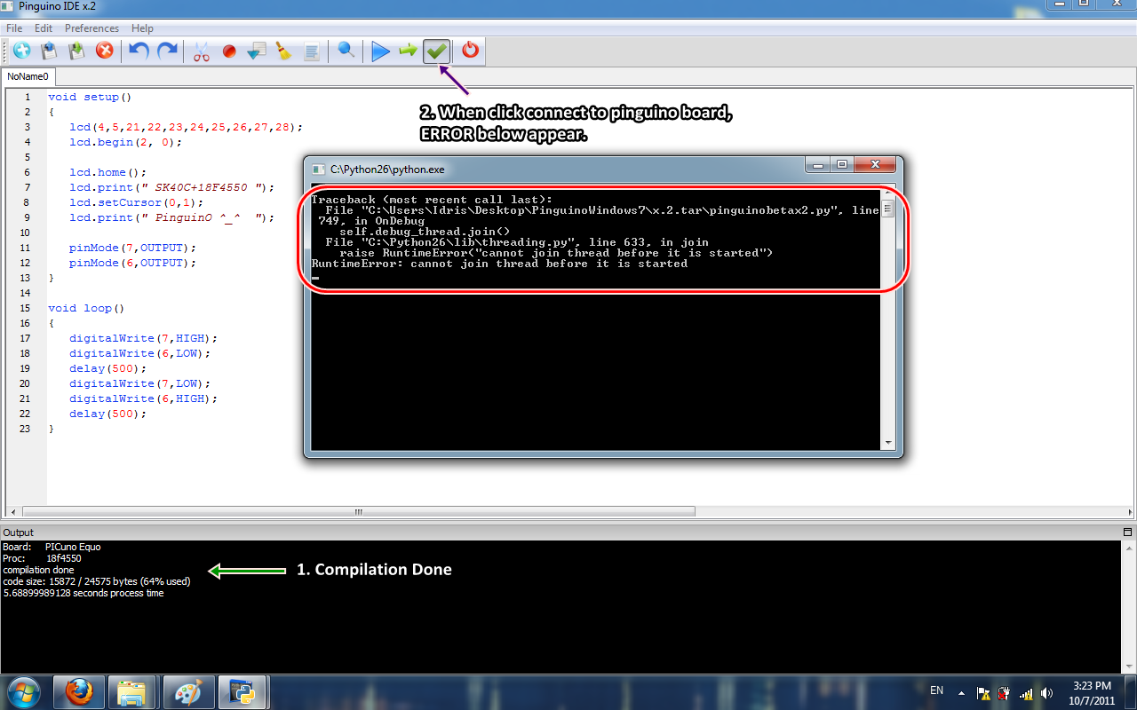
Task: Select the NoName0 editor tab
Action: coord(28,77)
